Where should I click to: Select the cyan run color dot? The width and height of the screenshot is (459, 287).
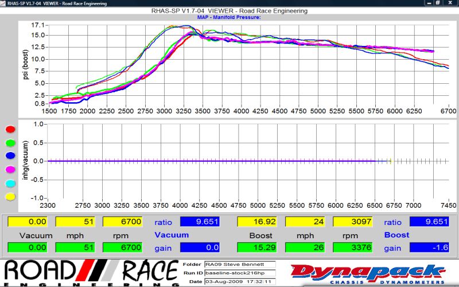coord(9,183)
